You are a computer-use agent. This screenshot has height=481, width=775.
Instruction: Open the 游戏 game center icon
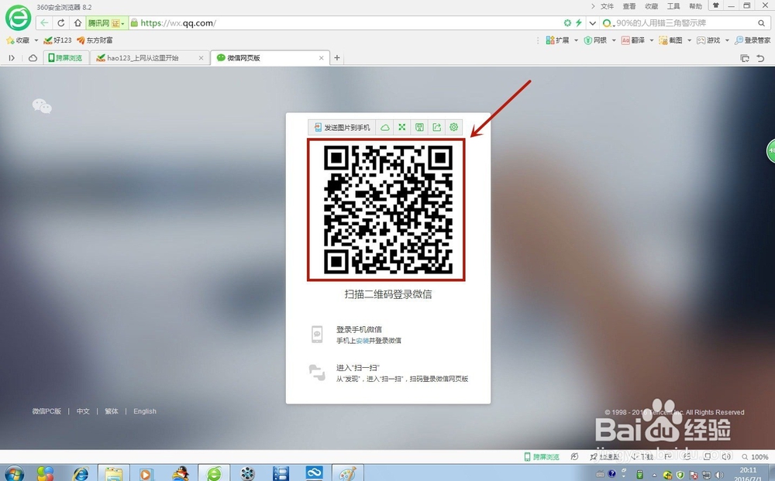pyautogui.click(x=705, y=40)
